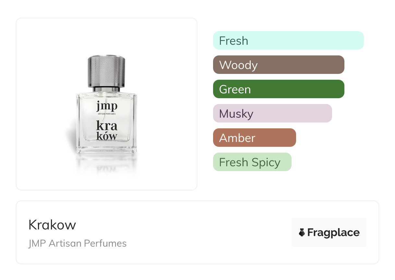Viewport: 395px width, 280px height.
Task: Select the brown Woody accord bar
Action: (278, 65)
